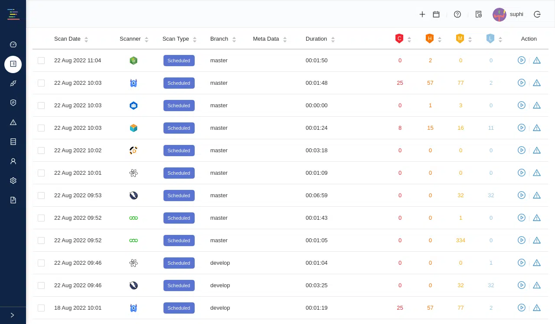Sort by Duration using its arrows
The width and height of the screenshot is (555, 324).
click(x=333, y=39)
